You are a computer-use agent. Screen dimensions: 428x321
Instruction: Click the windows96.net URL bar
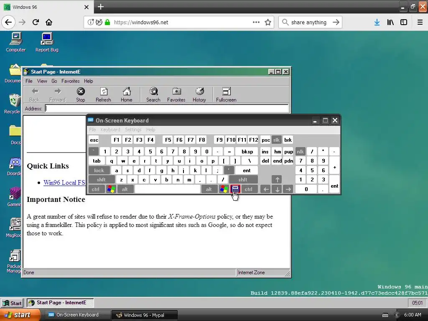(179, 23)
